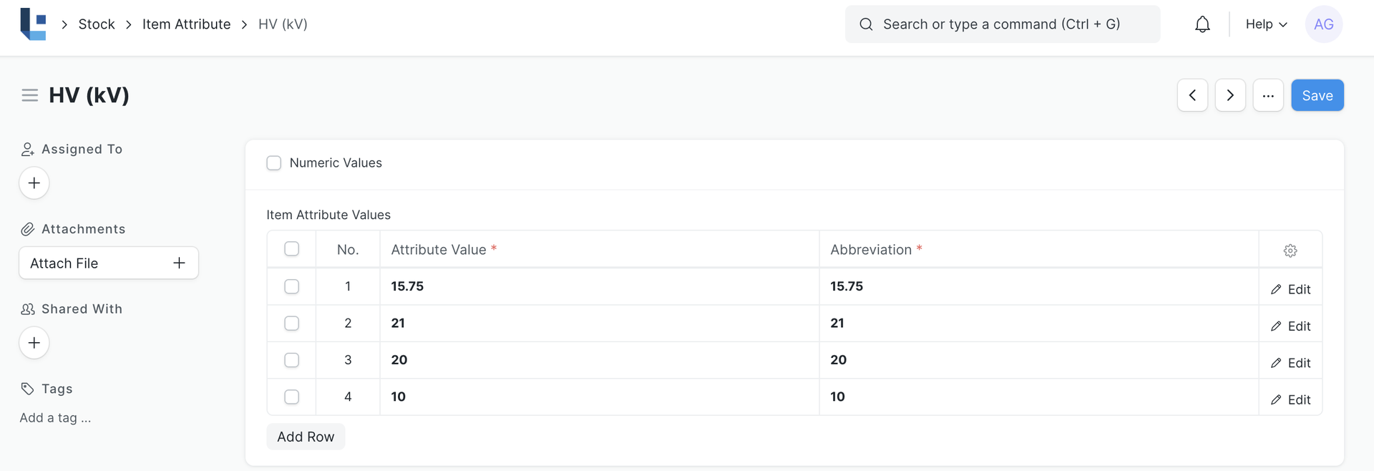This screenshot has width=1374, height=471.
Task: Go to previous document arrow
Action: click(1192, 95)
